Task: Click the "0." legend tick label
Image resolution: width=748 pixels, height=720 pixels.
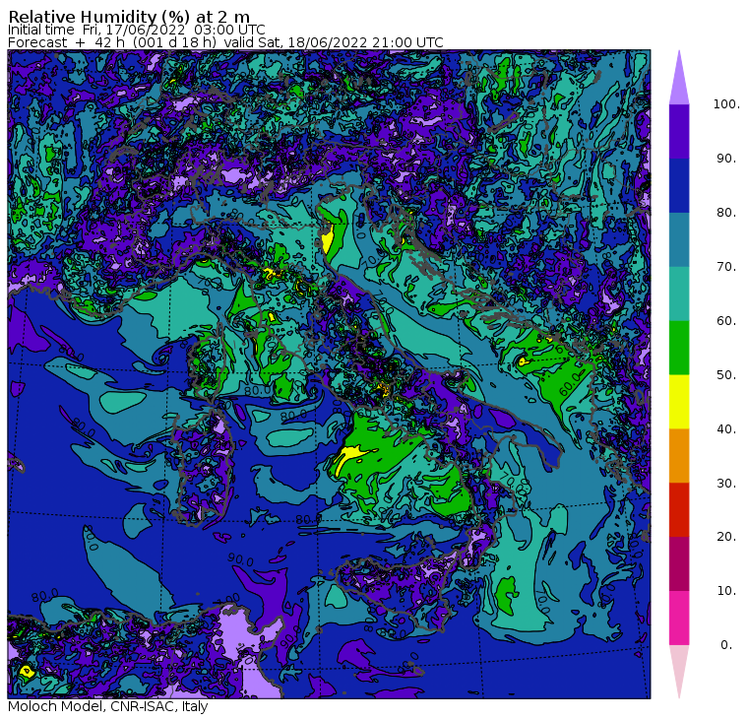Action: tap(726, 645)
